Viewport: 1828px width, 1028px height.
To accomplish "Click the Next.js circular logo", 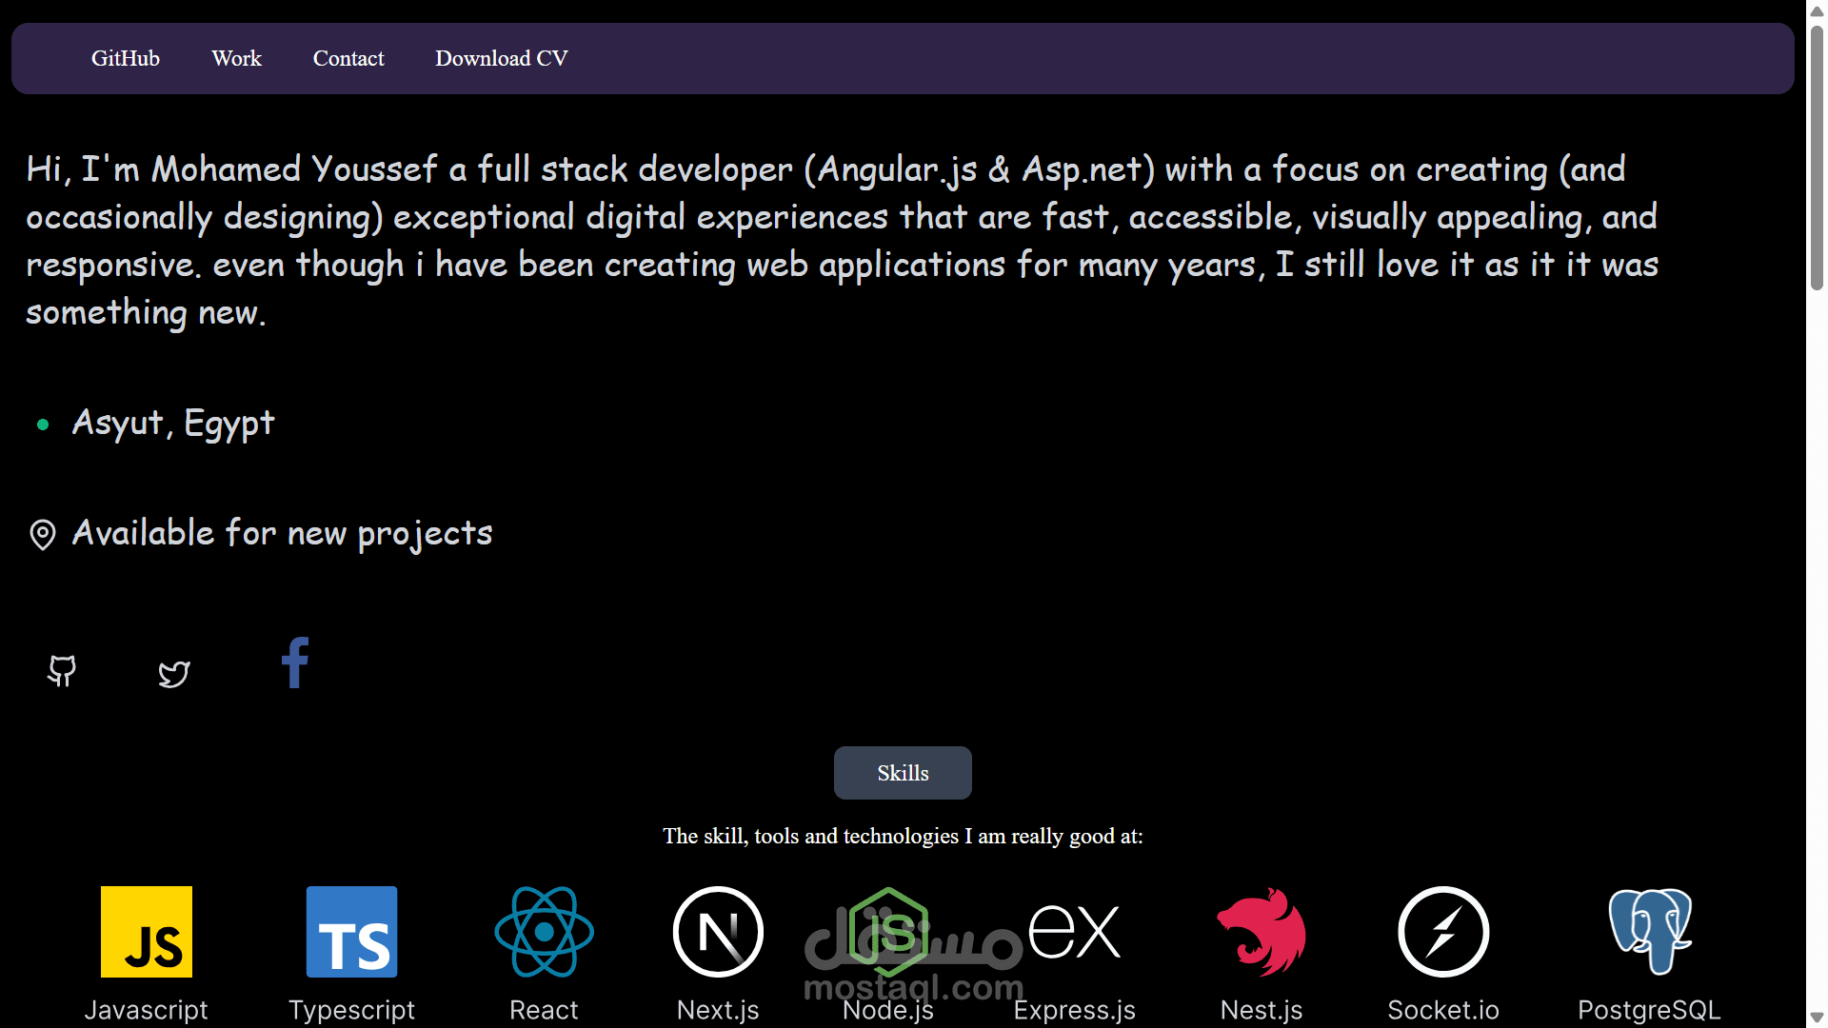I will click(x=718, y=932).
